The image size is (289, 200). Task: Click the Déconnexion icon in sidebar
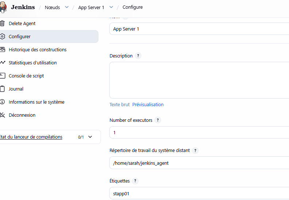(2, 115)
